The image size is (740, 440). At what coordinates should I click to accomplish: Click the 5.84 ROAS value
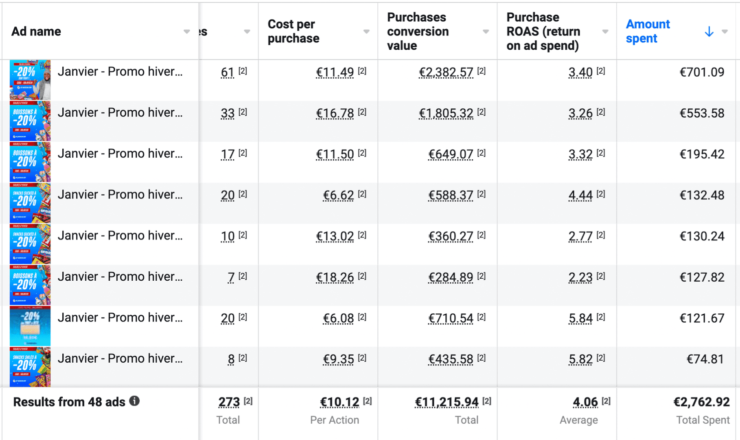[580, 318]
